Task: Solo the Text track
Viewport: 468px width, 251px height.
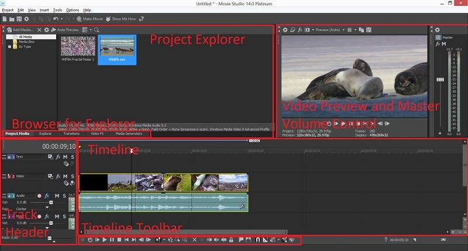Action: pyautogui.click(x=73, y=156)
